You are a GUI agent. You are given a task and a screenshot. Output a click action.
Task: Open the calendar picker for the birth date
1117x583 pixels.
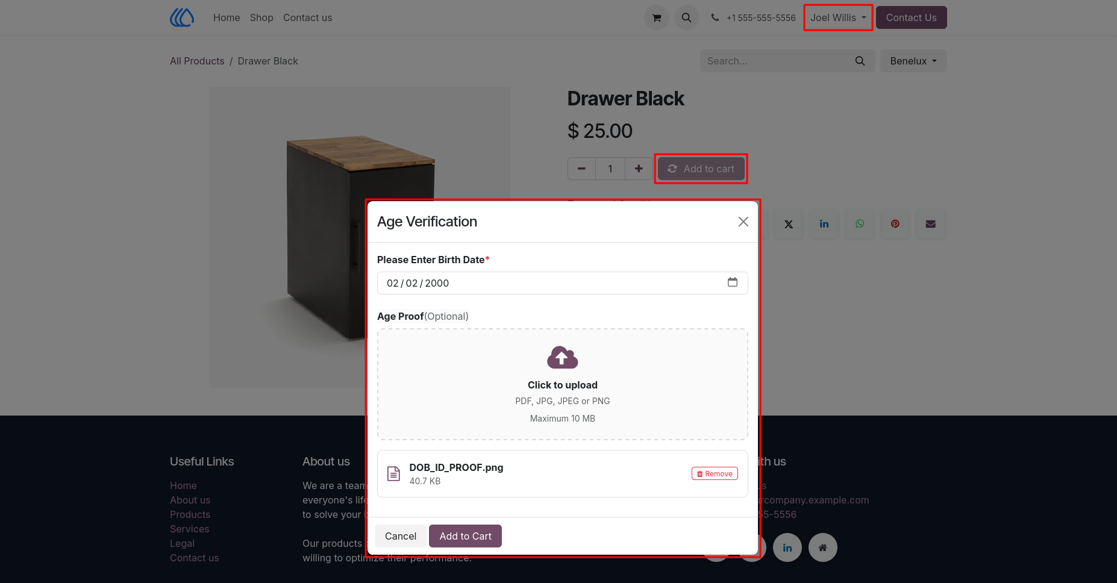(732, 282)
